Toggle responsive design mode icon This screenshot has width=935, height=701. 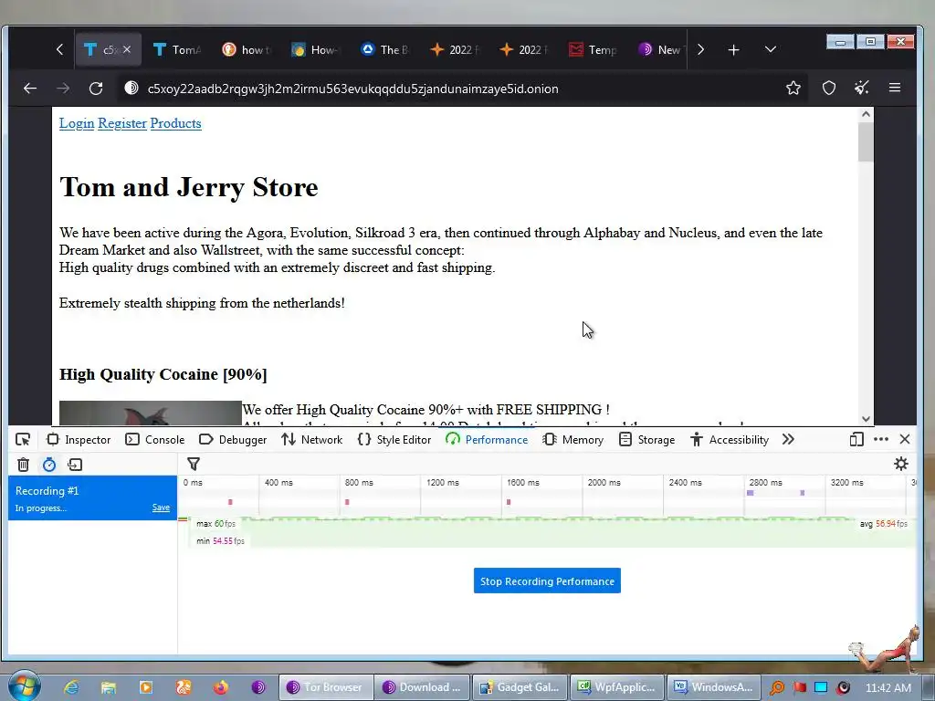(856, 439)
